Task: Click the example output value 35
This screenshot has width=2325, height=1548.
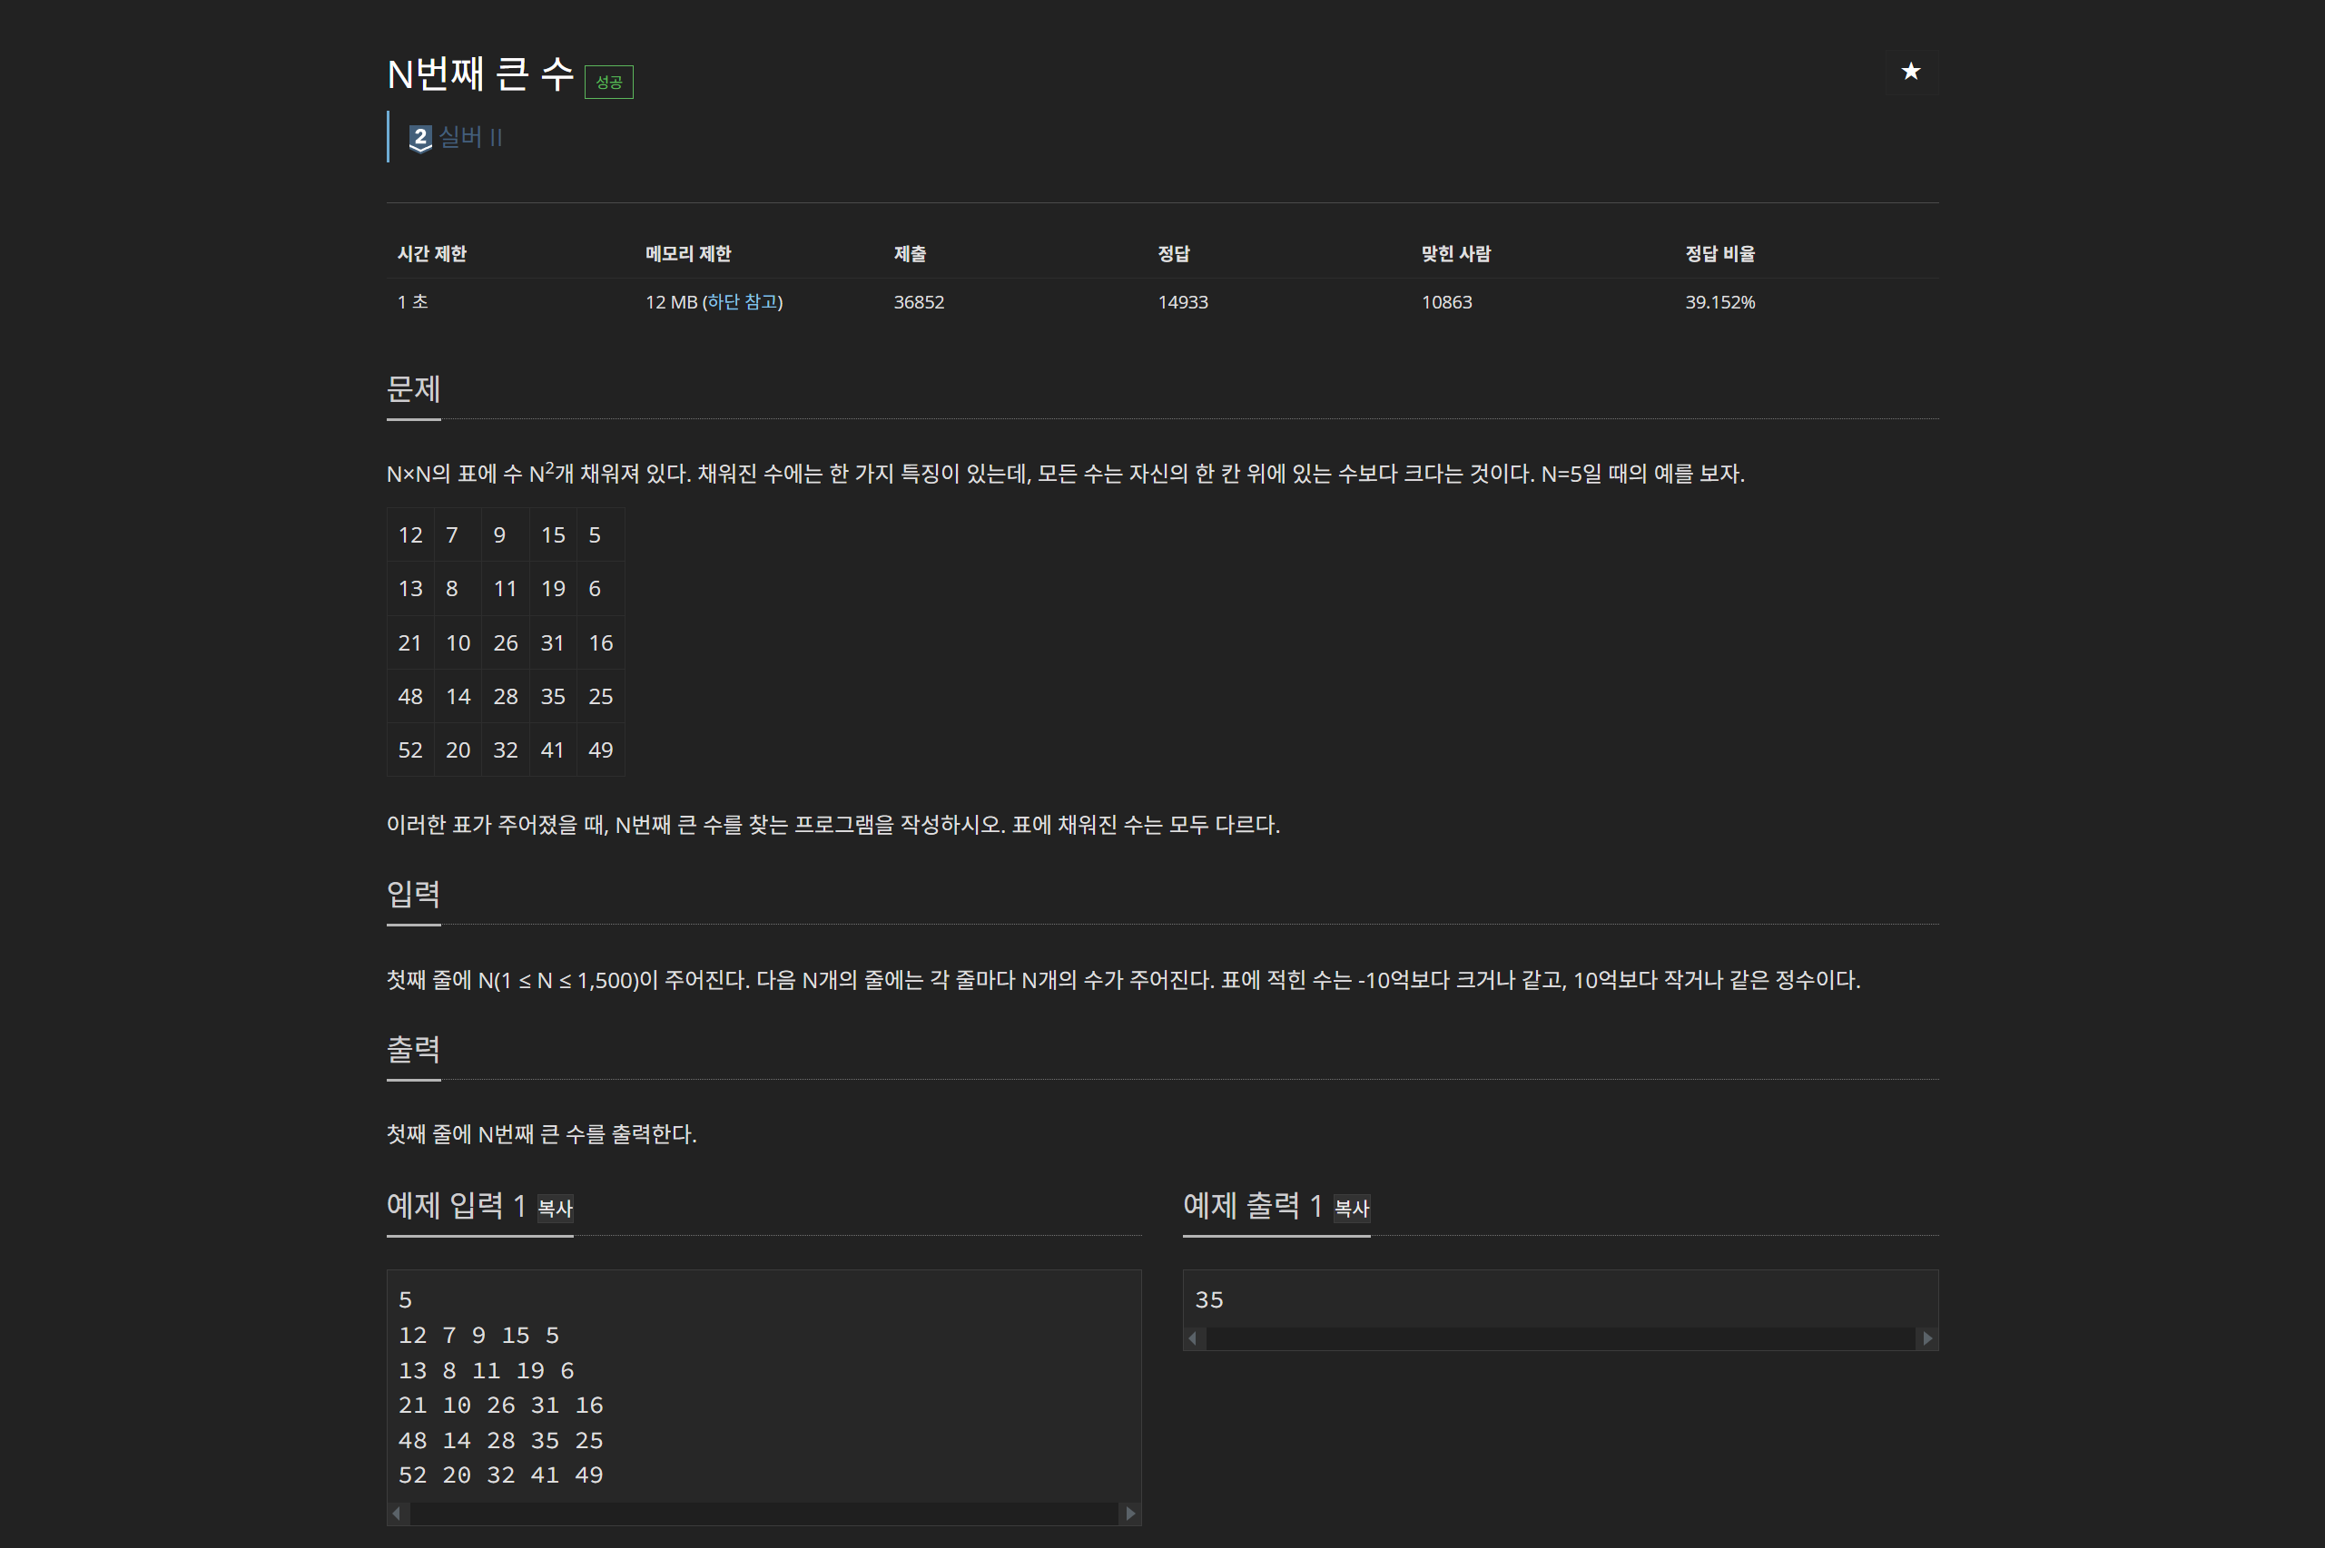Action: pos(1209,1299)
